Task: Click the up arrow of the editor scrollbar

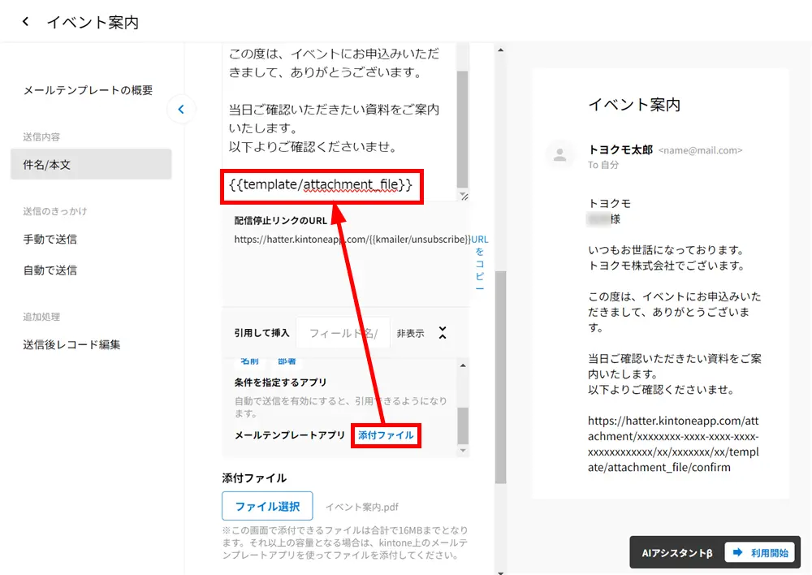Action: click(500, 50)
